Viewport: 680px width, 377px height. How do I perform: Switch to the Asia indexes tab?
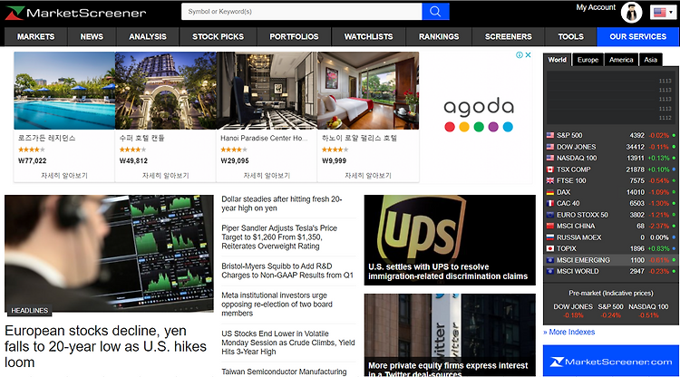point(650,60)
